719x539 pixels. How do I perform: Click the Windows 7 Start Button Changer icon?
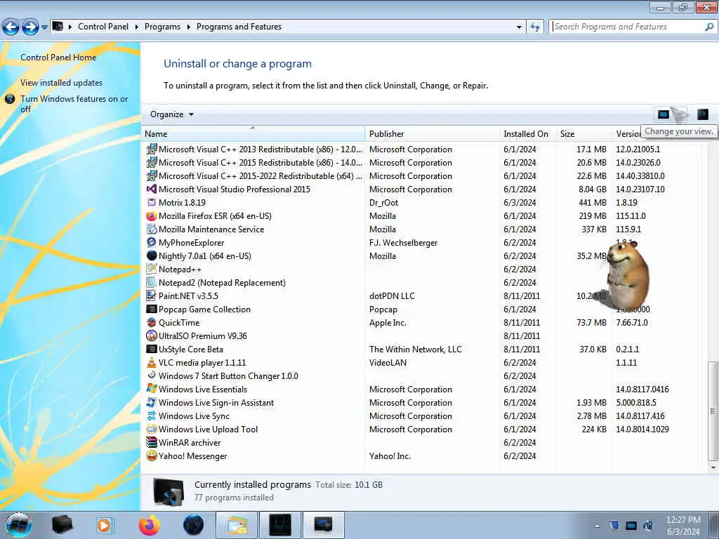coord(152,375)
